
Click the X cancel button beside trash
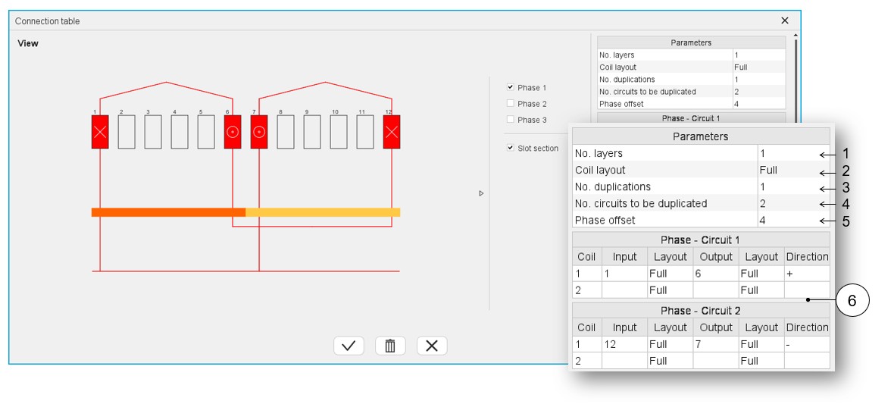(432, 346)
